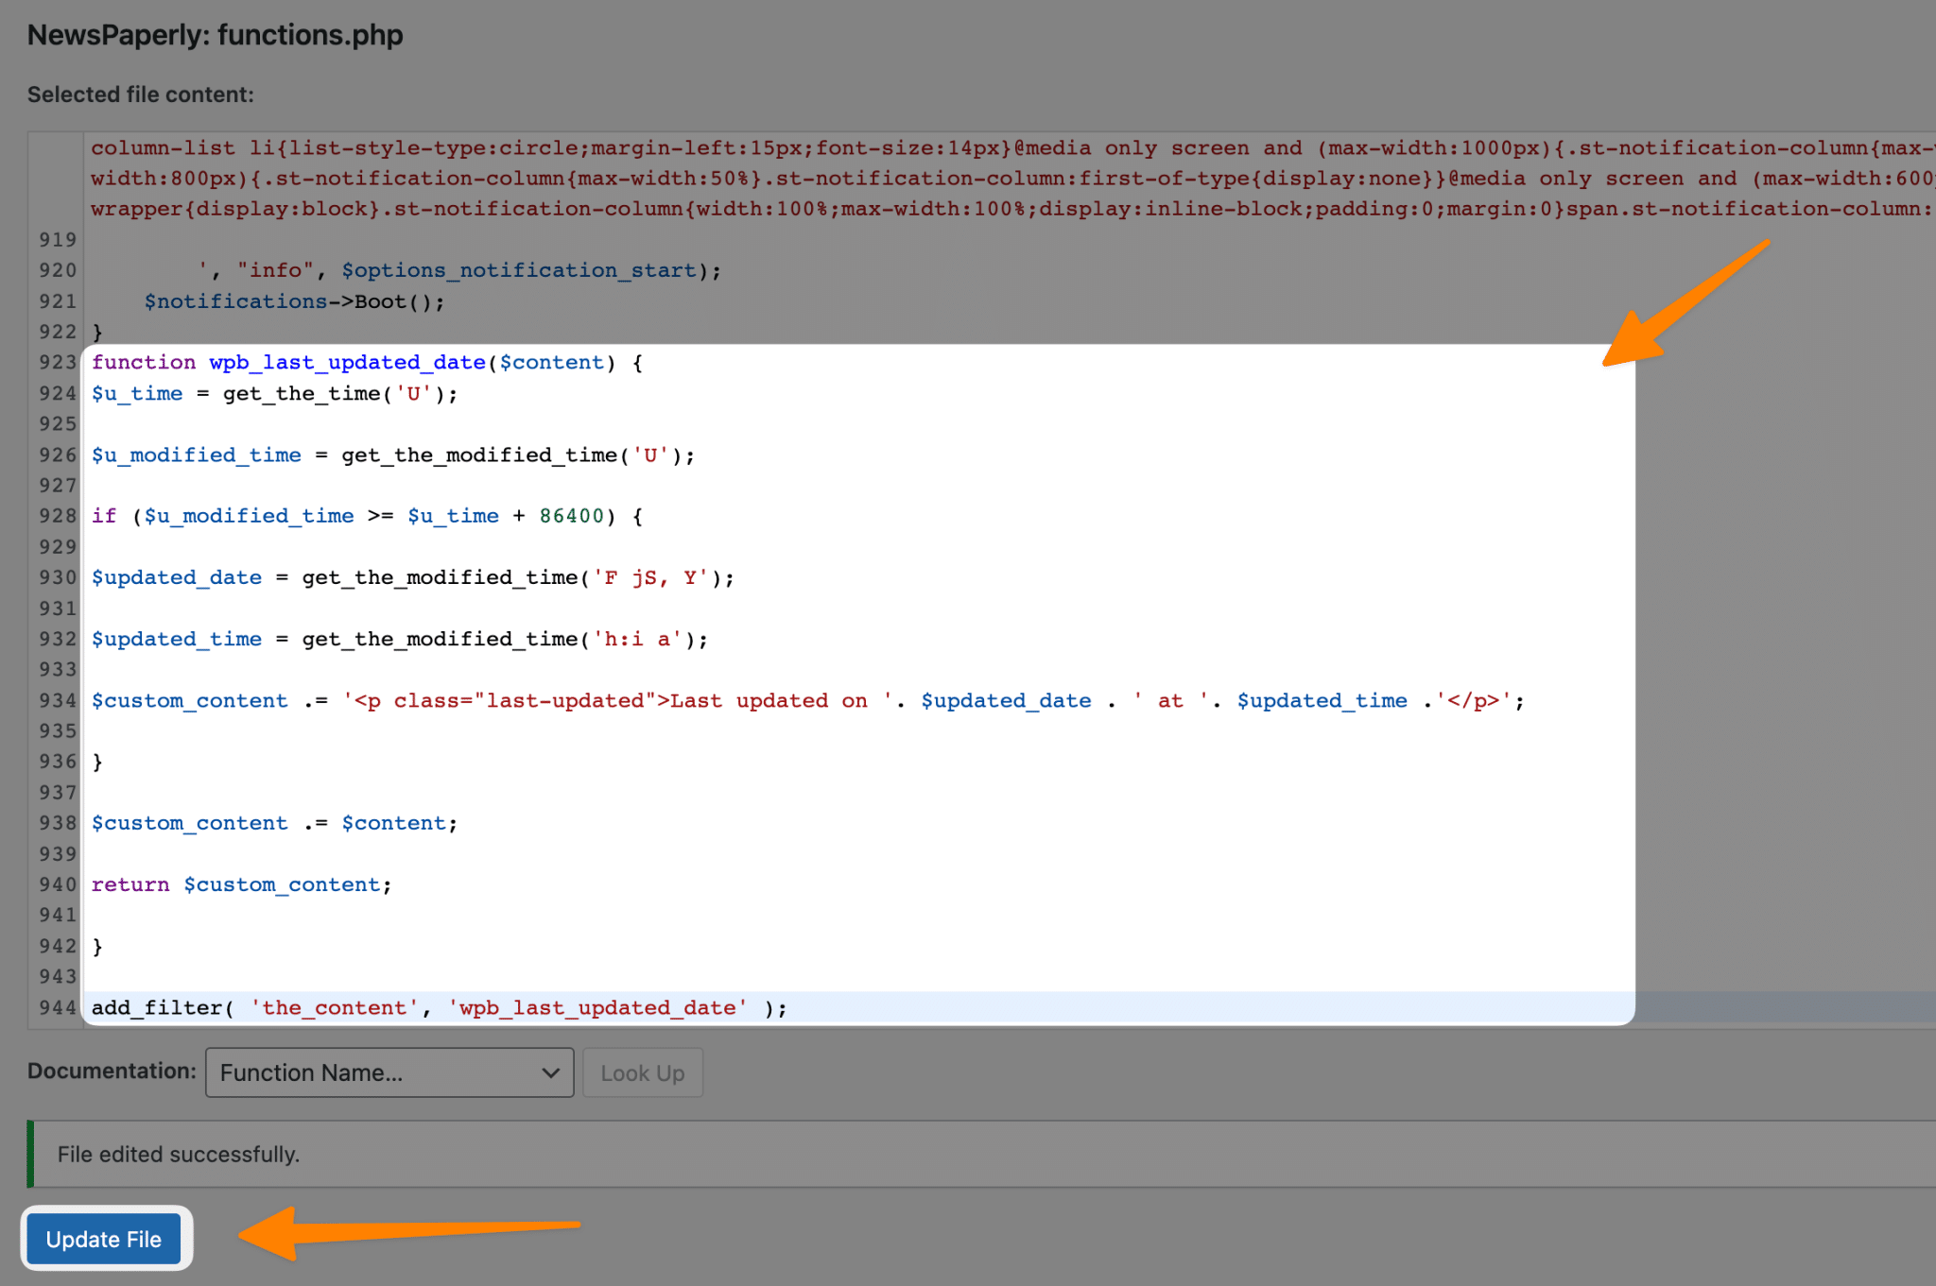The image size is (1936, 1286).
Task: Click line number 923 in gutter
Action: pos(57,363)
